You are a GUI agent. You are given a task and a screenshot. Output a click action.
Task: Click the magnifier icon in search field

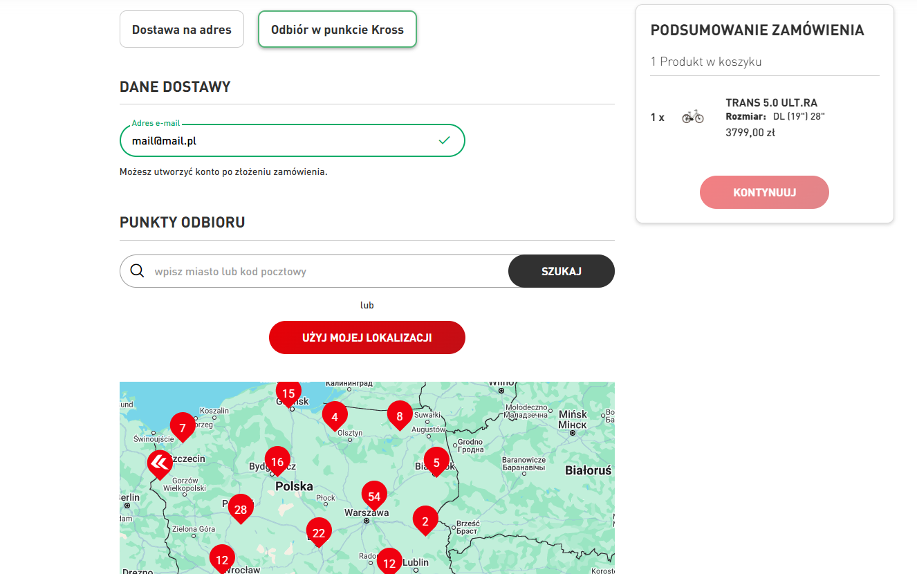pyautogui.click(x=137, y=271)
